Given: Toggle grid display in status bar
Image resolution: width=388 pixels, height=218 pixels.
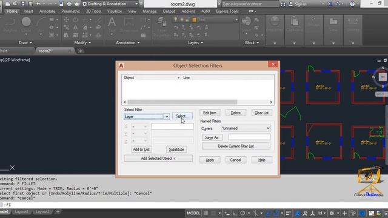Looking at the screenshot, I should coord(206,213).
